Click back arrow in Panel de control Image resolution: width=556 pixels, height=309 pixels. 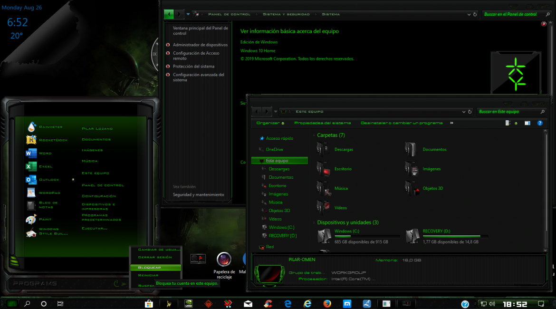(169, 14)
